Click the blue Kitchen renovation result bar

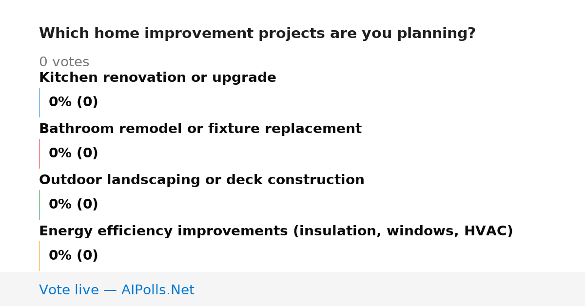[39, 102]
